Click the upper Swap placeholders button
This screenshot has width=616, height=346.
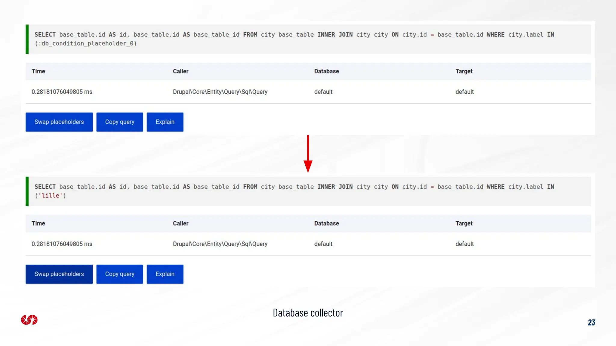point(59,122)
